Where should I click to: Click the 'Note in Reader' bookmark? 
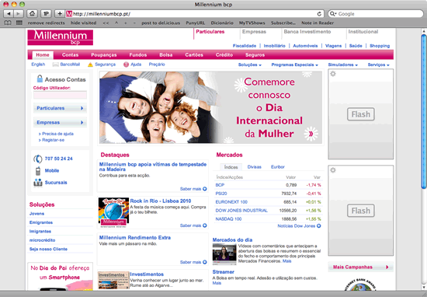(318, 23)
